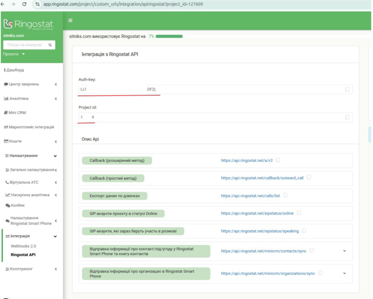
Task: Click the browser forward arrow
Action: tap(13, 4)
